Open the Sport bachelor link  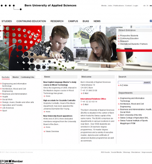tap(5, 111)
